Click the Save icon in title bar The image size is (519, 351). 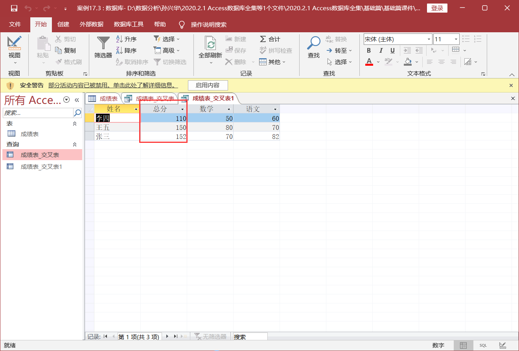pyautogui.click(x=14, y=8)
